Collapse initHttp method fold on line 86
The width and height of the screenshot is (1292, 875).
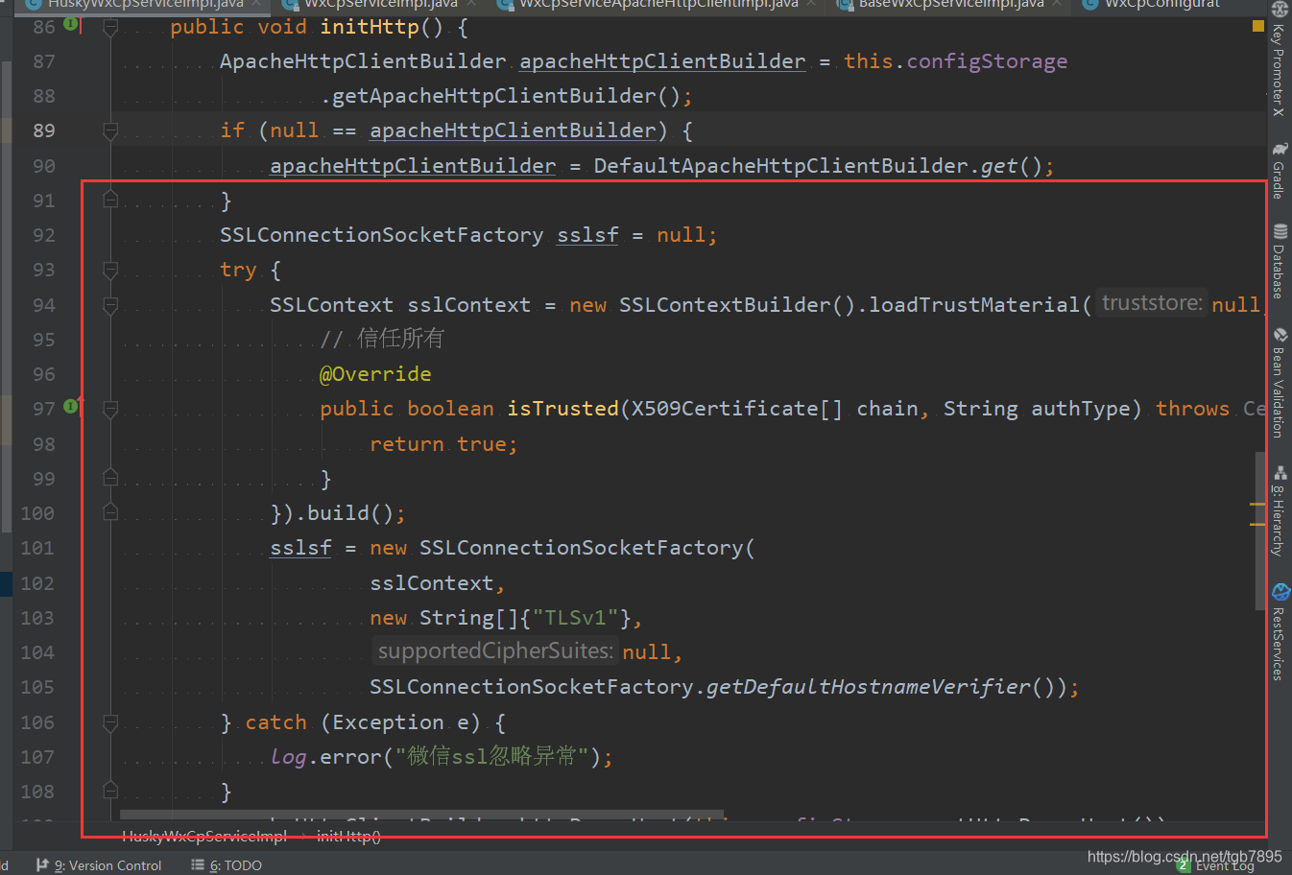click(x=110, y=27)
